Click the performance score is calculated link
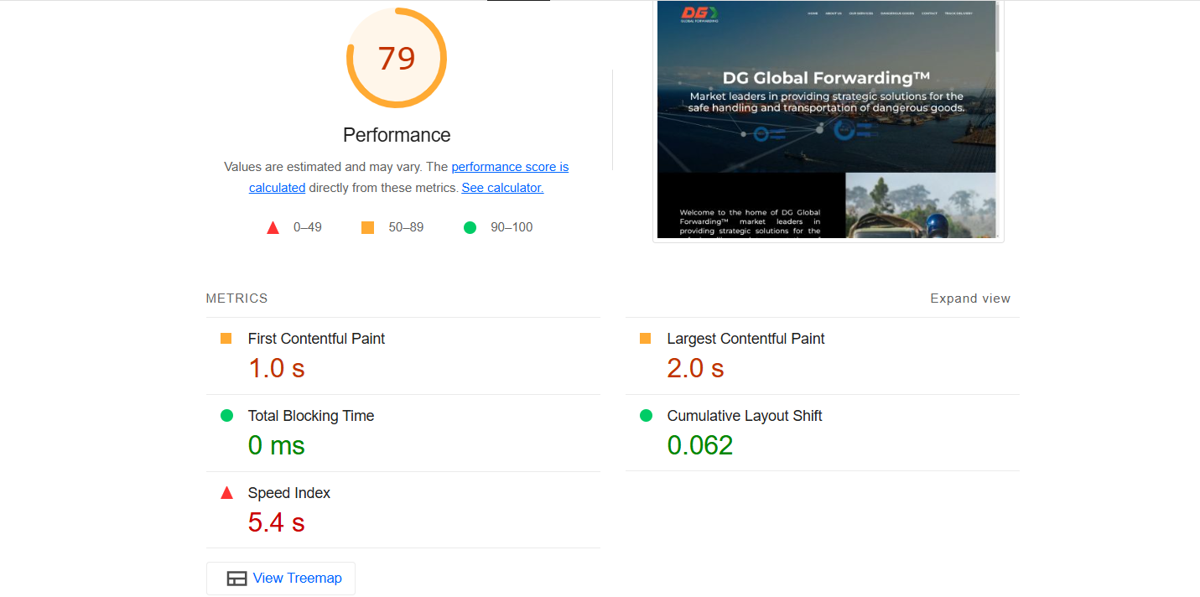The height and width of the screenshot is (597, 1200). coord(510,166)
